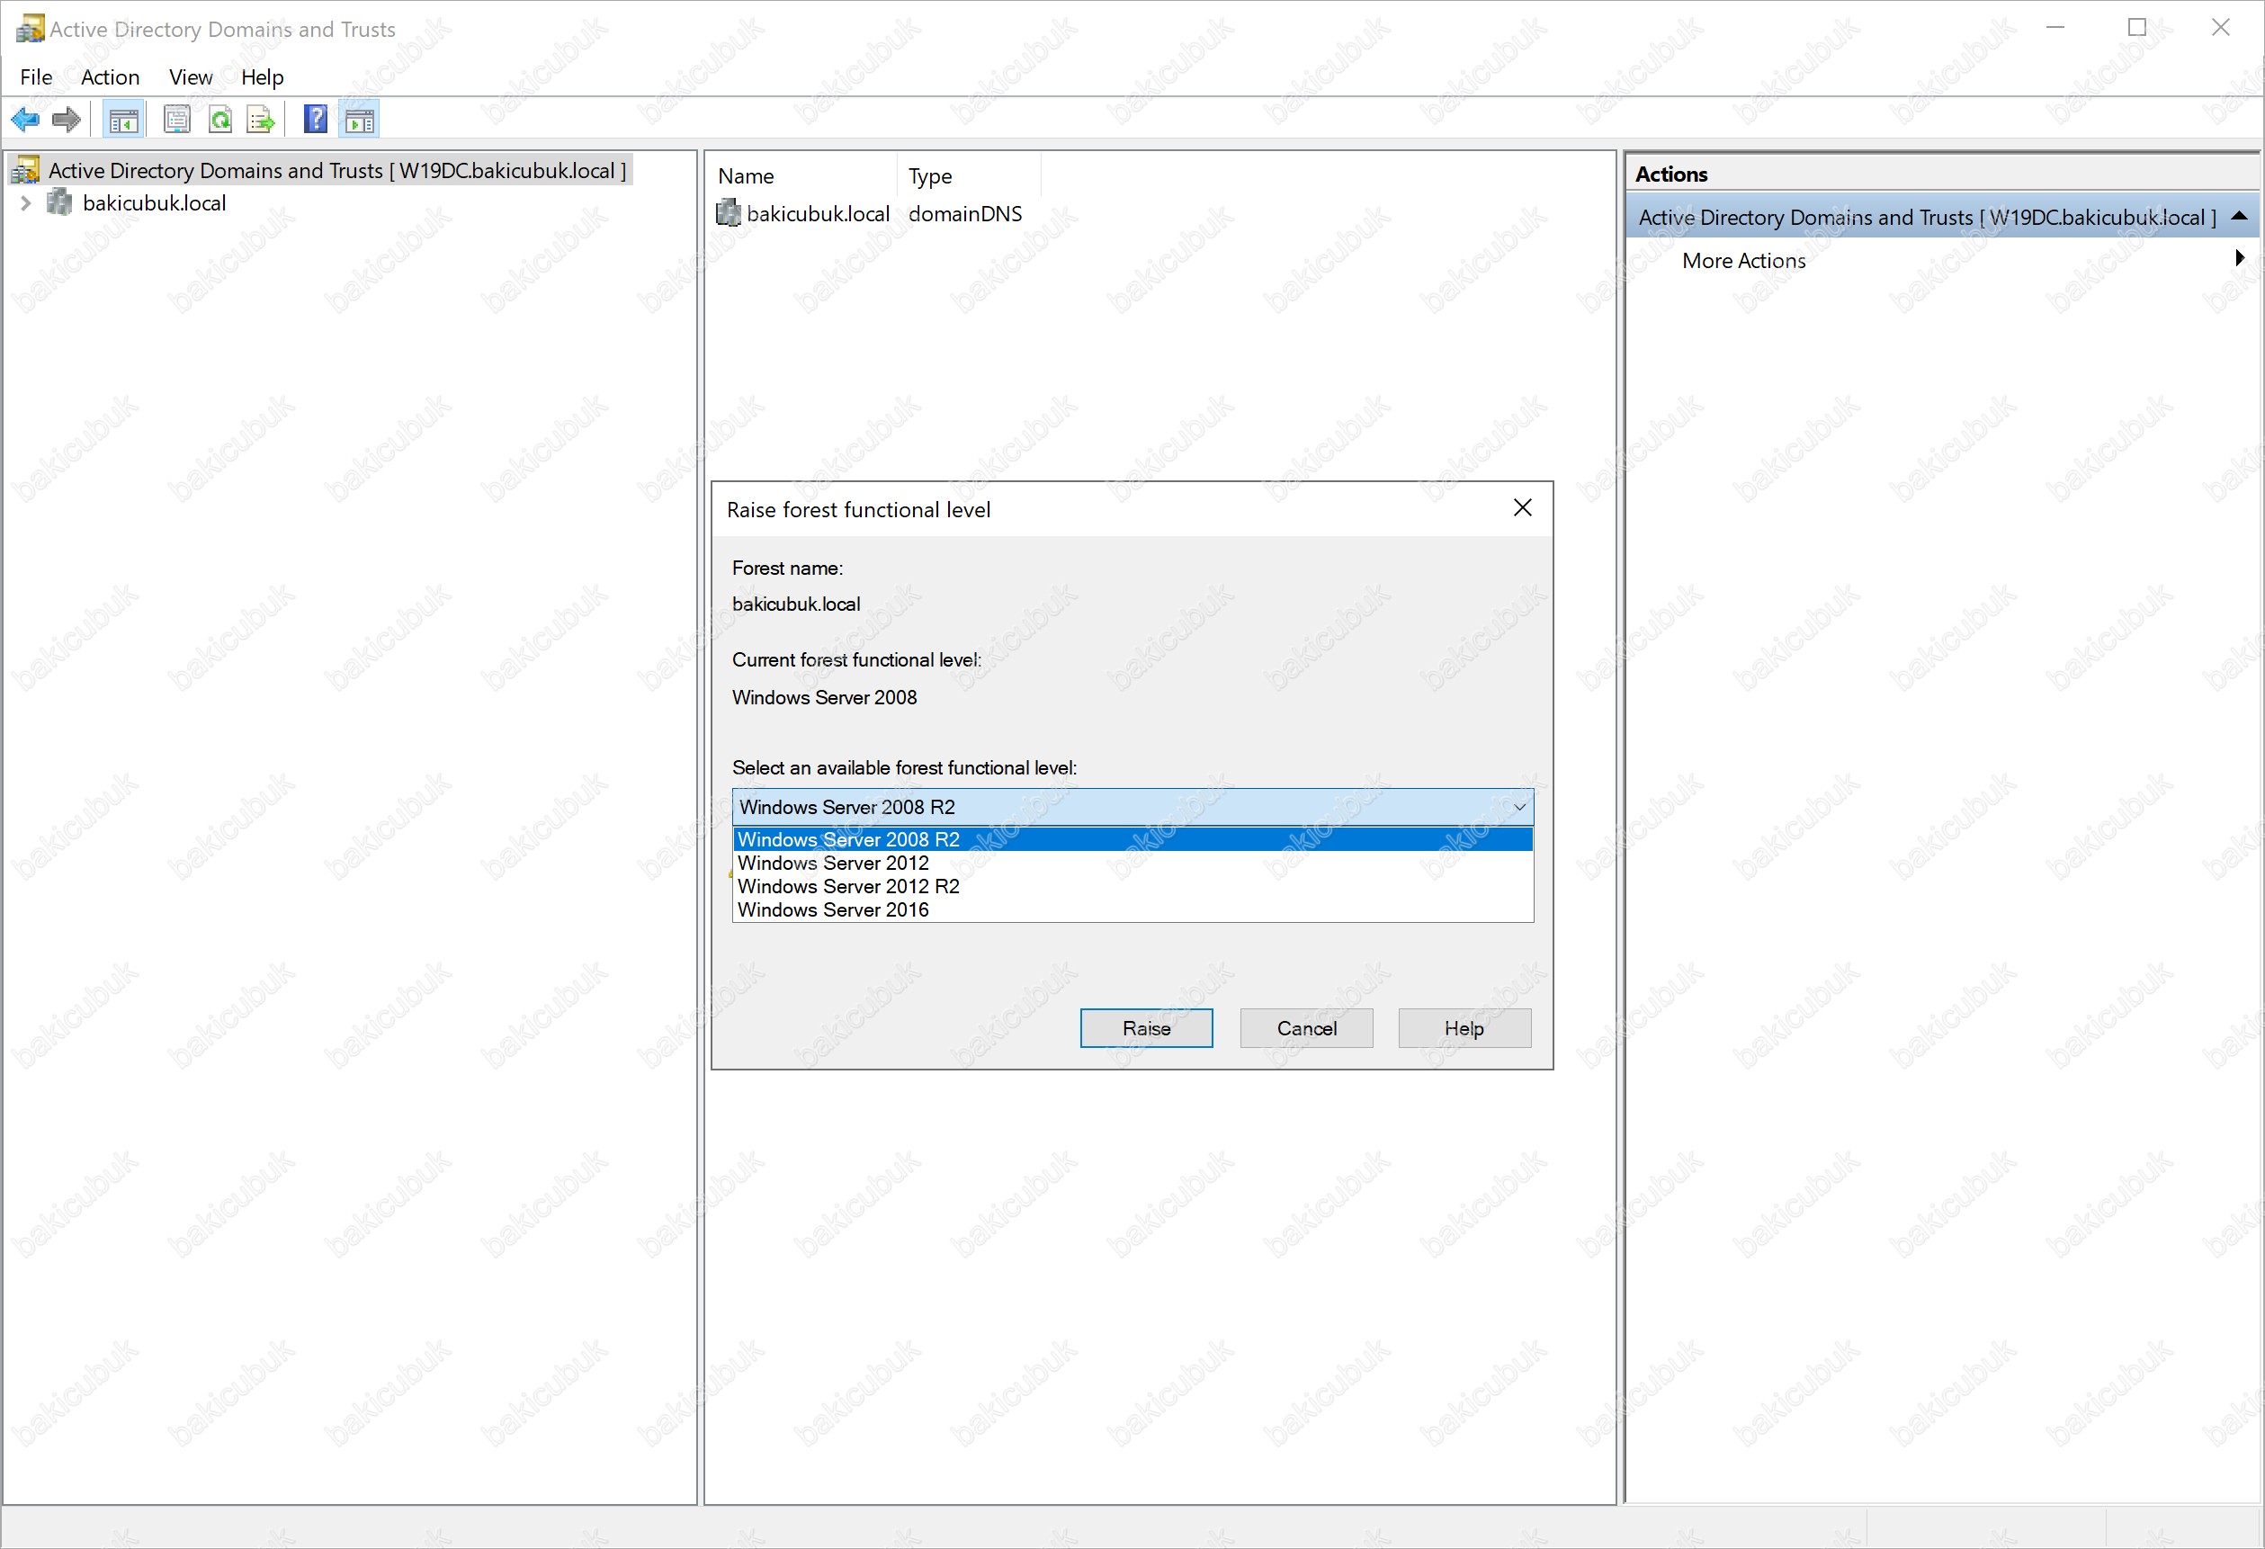Click the Cancel button in dialog
Screen dimensions: 2265x1549
(x=1306, y=1028)
